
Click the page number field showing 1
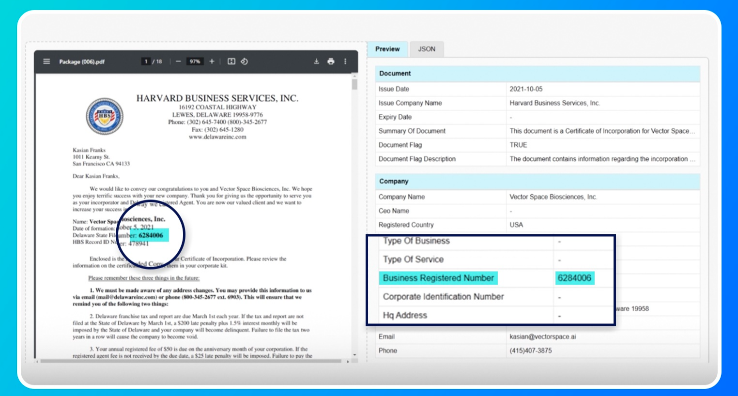146,61
